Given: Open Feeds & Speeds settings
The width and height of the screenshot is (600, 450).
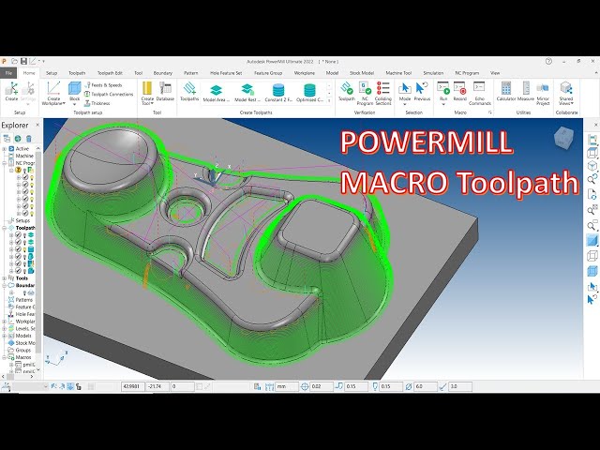Looking at the screenshot, I should pos(103,85).
